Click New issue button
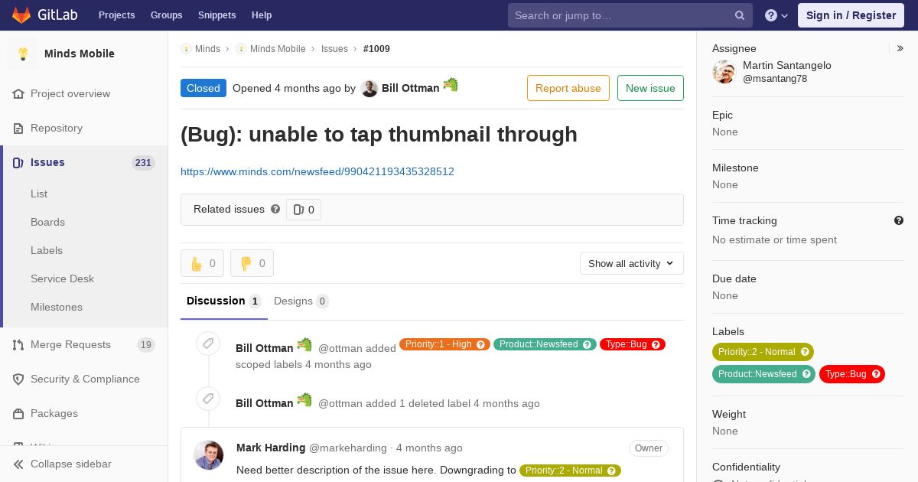The width and height of the screenshot is (918, 482). 650,88
